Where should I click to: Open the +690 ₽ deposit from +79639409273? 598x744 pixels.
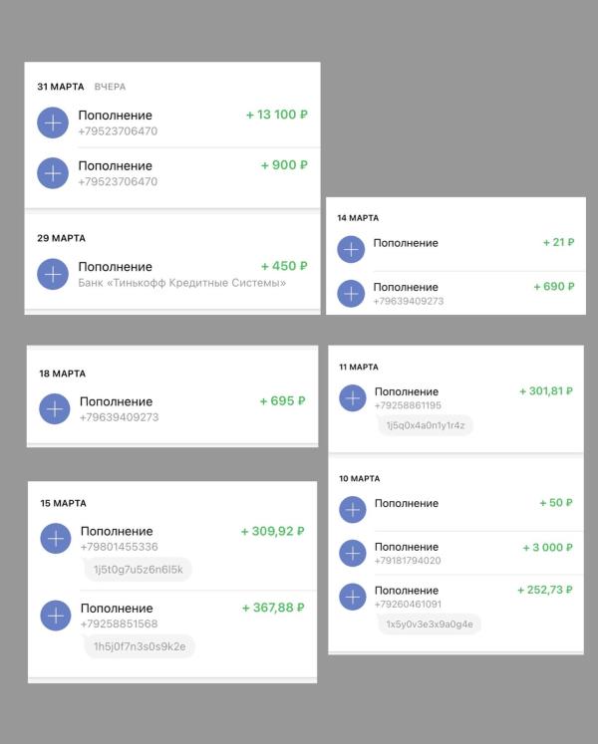click(456, 293)
